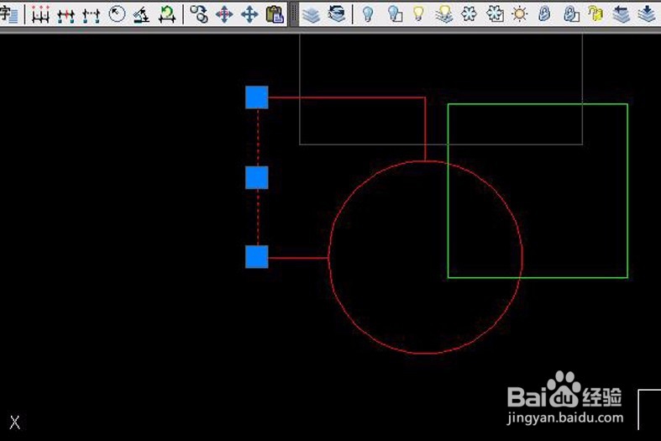The height and width of the screenshot is (441, 661).
Task: Click yellow bulb over layer stack icon
Action: coord(444,15)
